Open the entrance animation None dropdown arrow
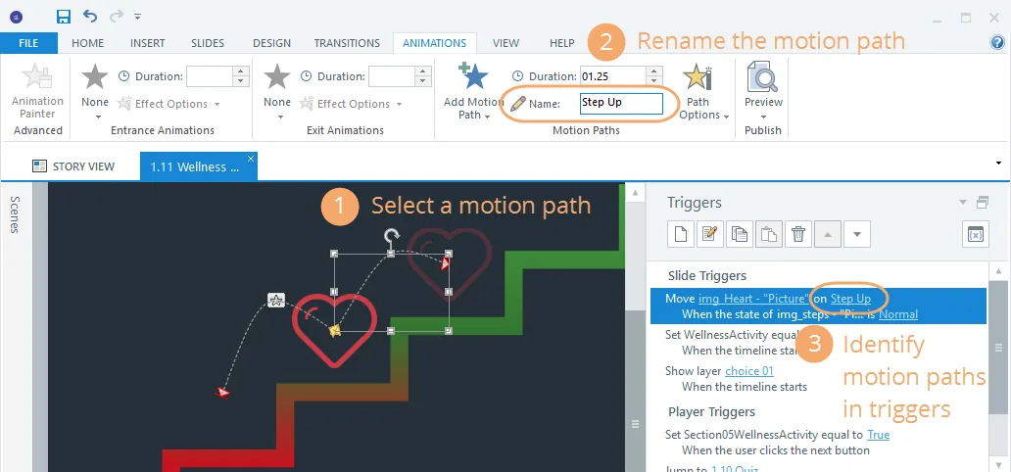The width and height of the screenshot is (1011, 472). (x=98, y=118)
